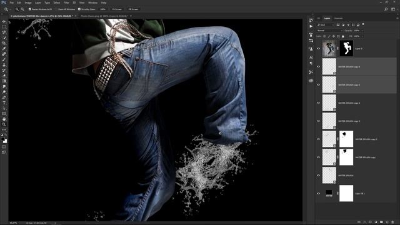Click the foreground color swatch
The width and height of the screenshot is (400, 225).
(2, 139)
